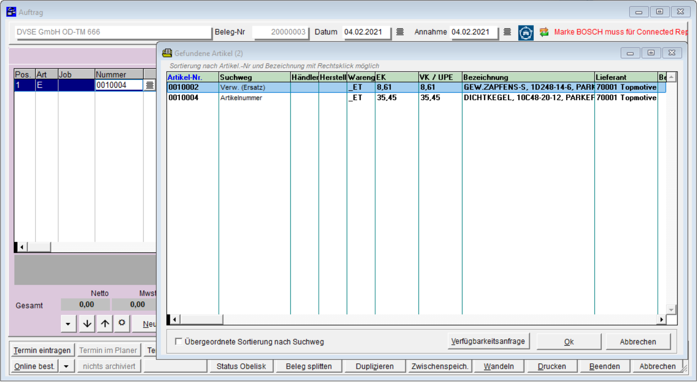Click Online best. button
The height and width of the screenshot is (382, 697).
tap(34, 366)
